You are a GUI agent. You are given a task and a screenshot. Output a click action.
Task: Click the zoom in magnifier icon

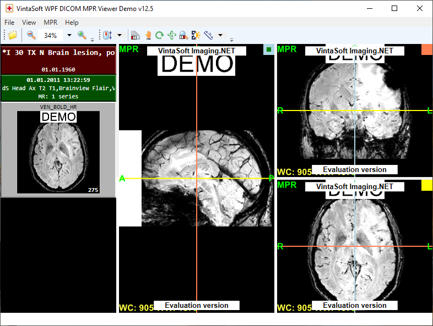pos(82,35)
